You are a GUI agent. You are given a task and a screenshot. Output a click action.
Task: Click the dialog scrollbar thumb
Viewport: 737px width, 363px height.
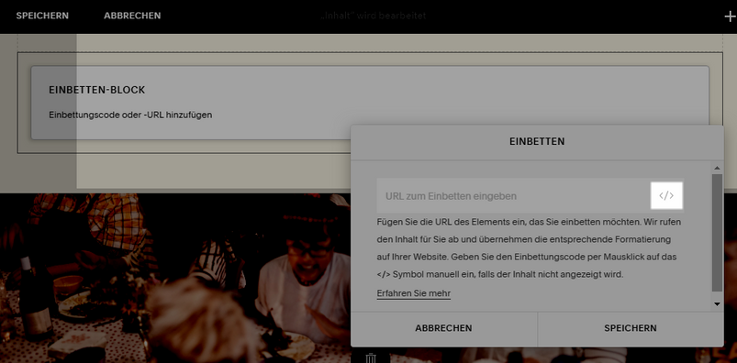pos(717,233)
